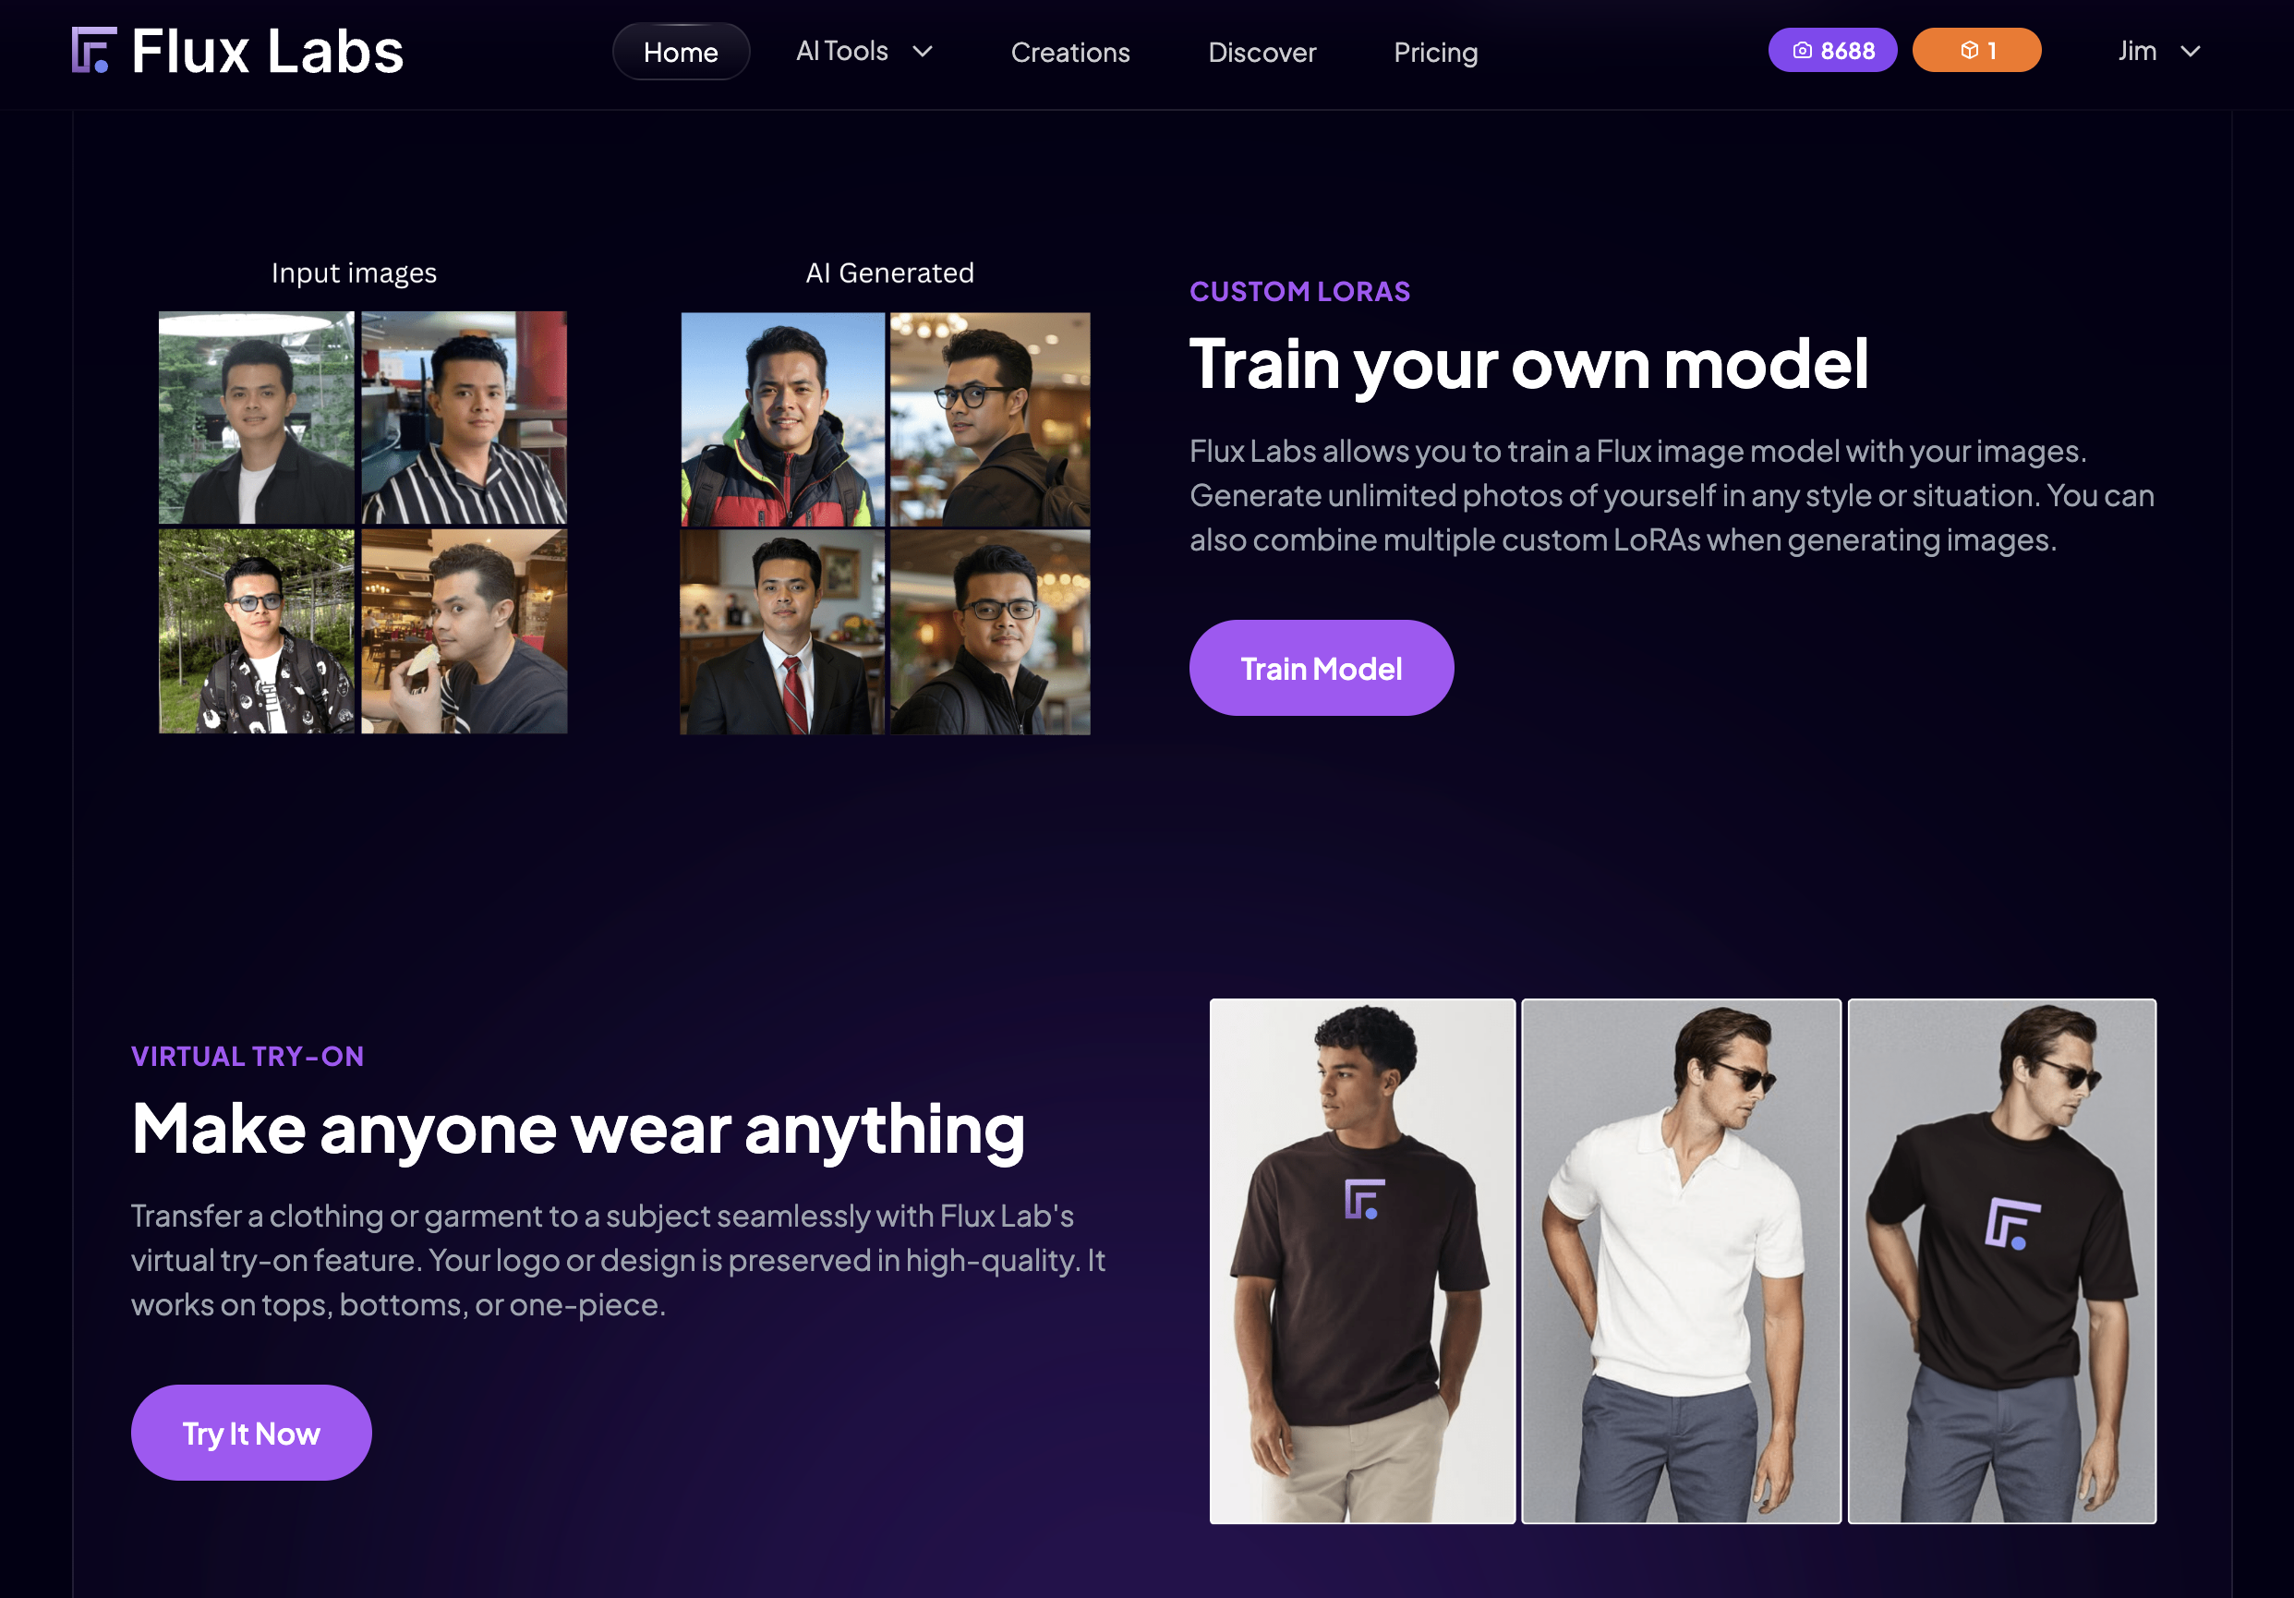The width and height of the screenshot is (2294, 1598).
Task: Go to the Home tab
Action: (x=681, y=52)
